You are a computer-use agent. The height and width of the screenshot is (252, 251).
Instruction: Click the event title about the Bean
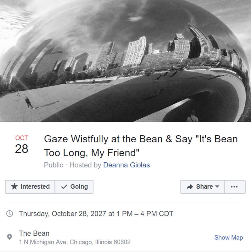click(x=141, y=146)
